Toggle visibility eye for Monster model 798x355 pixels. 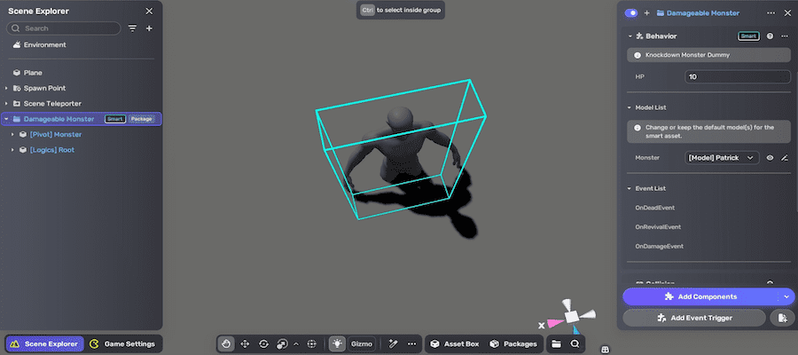pos(770,157)
